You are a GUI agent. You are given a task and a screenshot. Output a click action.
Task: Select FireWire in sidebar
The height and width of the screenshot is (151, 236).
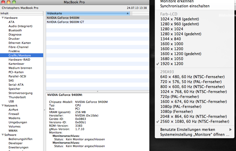(14, 51)
